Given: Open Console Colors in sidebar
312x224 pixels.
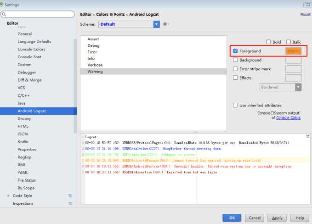Looking at the screenshot, I should coord(31,49).
